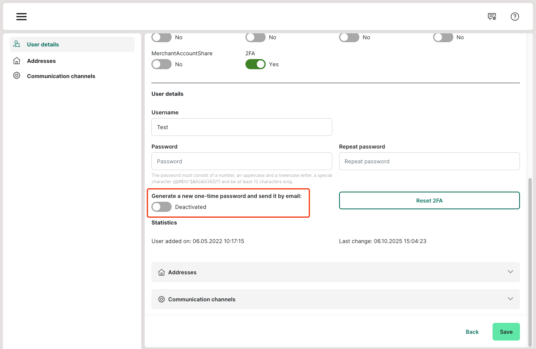This screenshot has width=536, height=349.
Task: Expand the Communication channels section chevron
Action: click(x=510, y=299)
